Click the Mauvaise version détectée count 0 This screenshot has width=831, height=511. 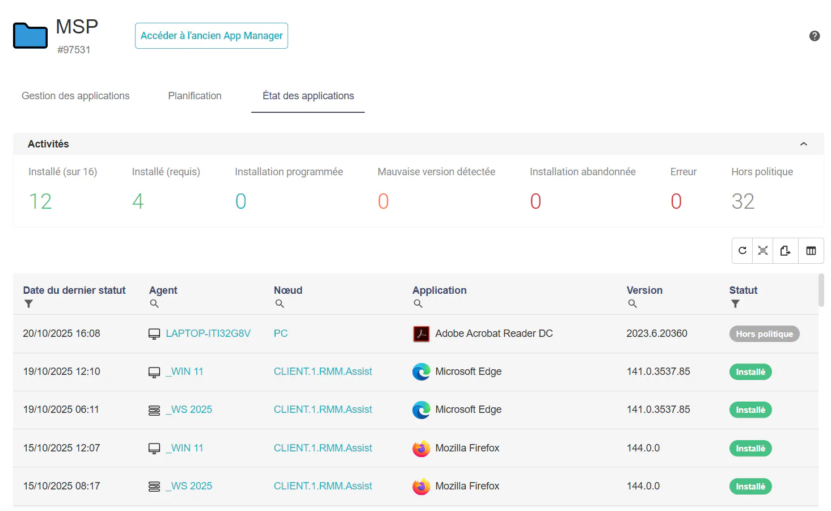point(383,201)
